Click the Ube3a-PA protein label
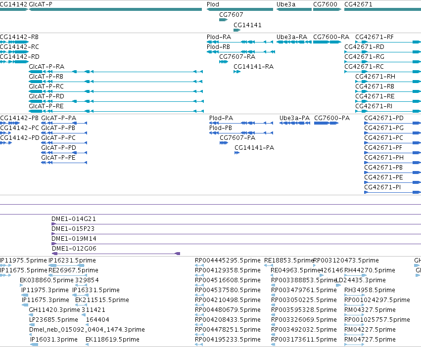 click(294, 118)
